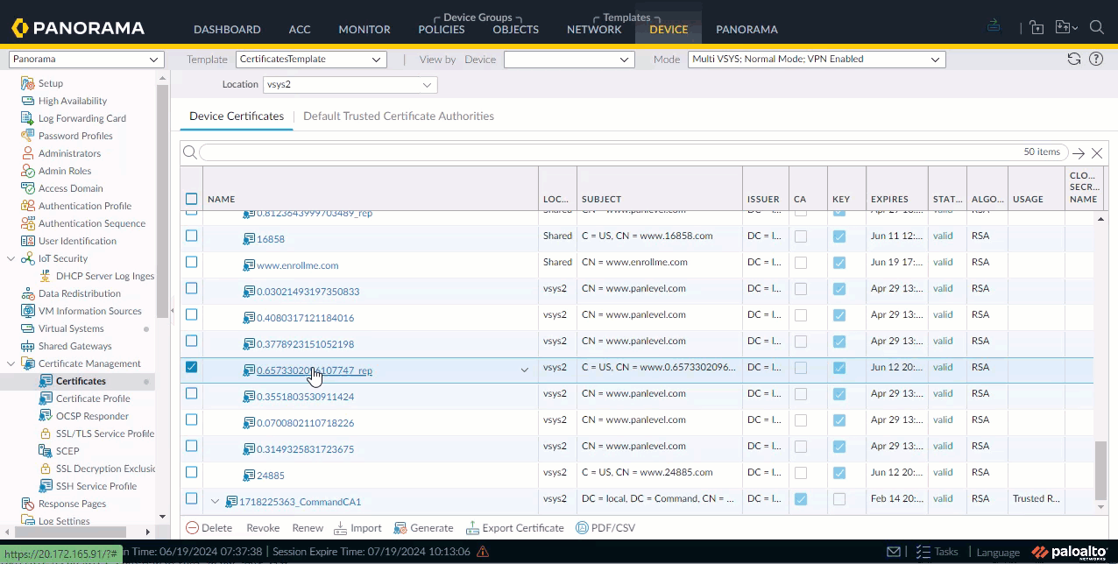Switch to the ACC tab
The image size is (1118, 564).
click(300, 29)
